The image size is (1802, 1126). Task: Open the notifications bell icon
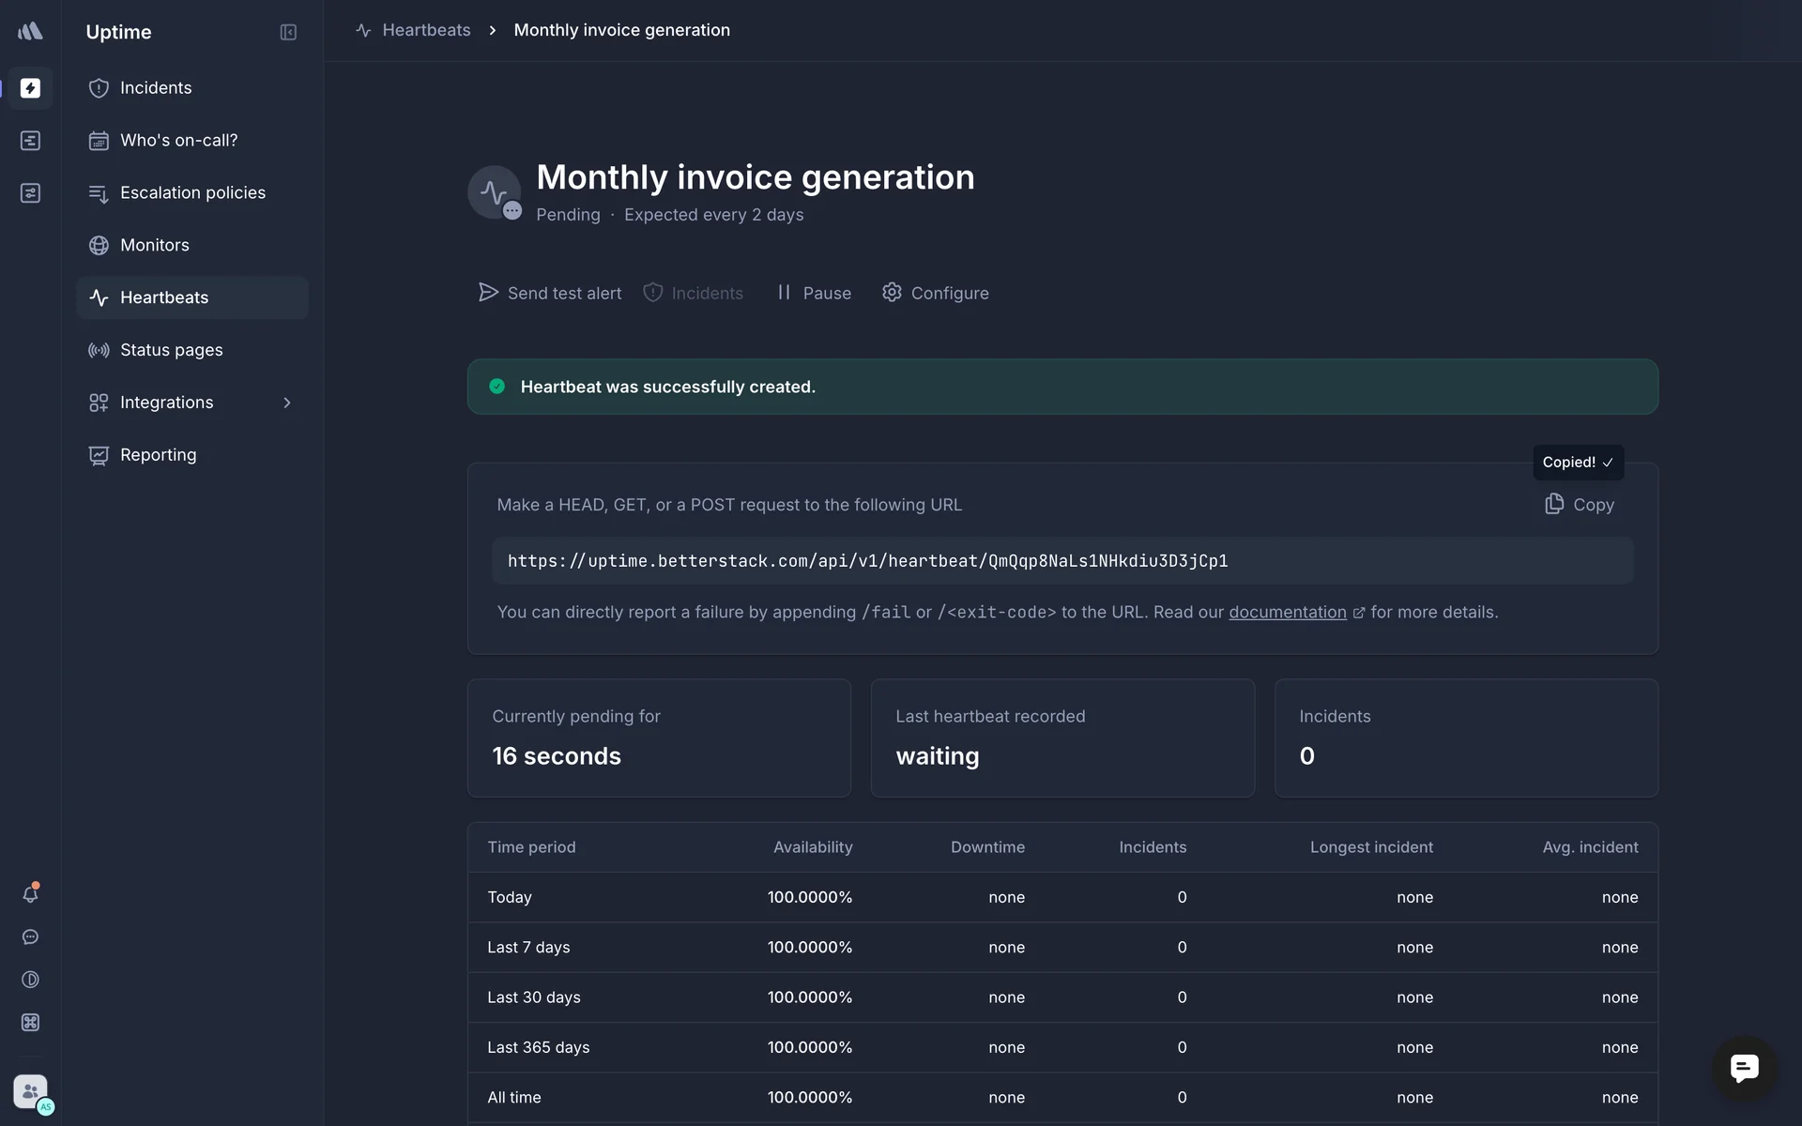[30, 894]
